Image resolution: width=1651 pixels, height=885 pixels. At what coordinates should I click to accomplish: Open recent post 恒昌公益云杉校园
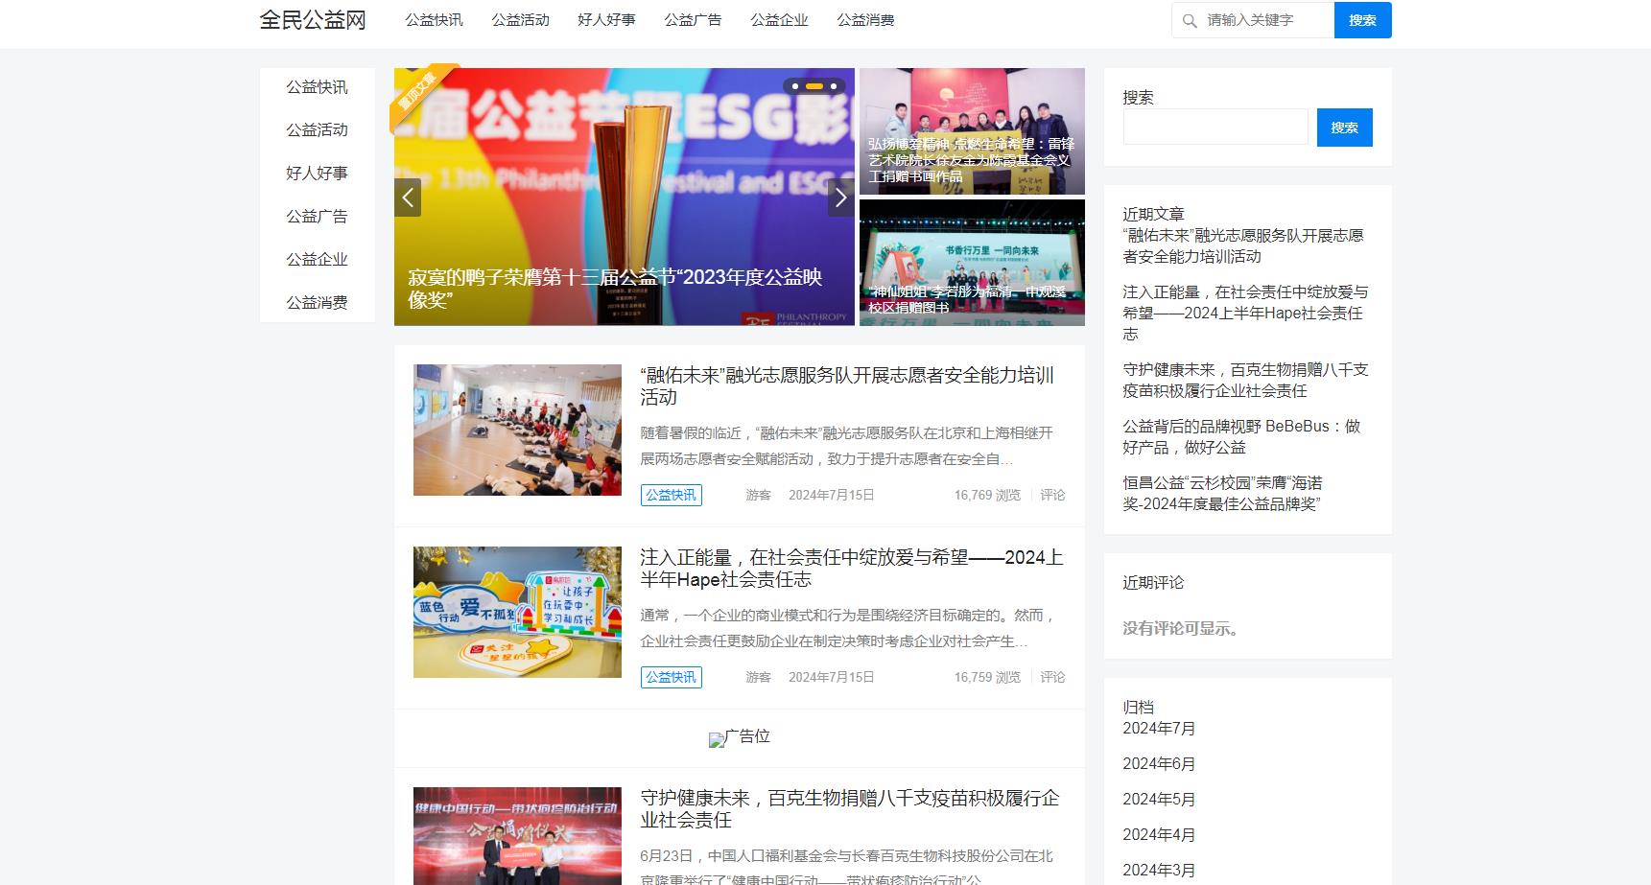1222,493
